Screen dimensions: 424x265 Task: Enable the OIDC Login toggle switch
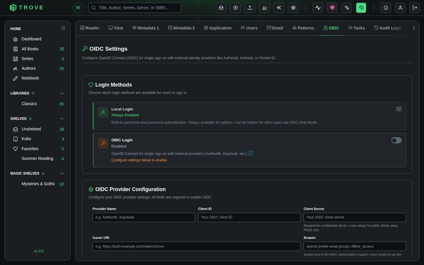tap(396, 140)
